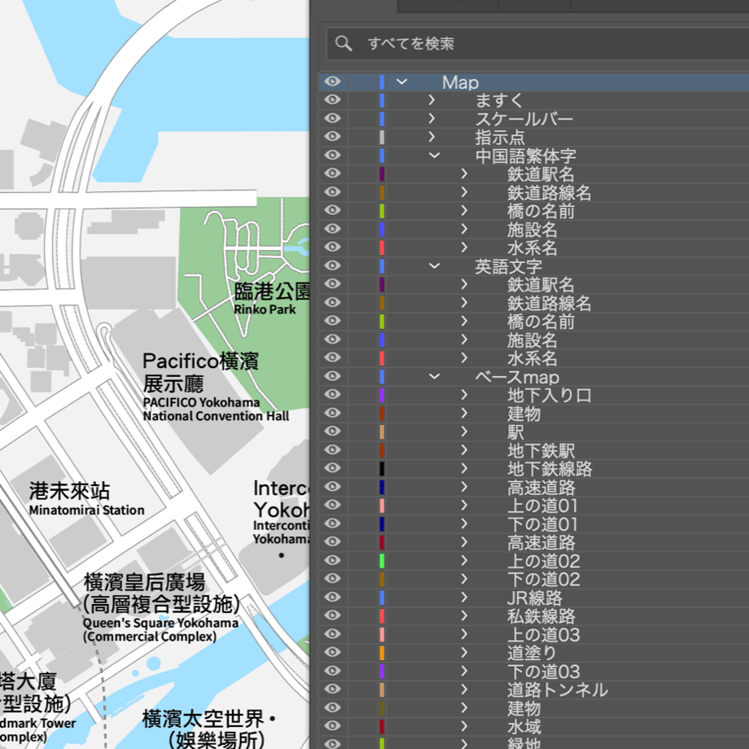Hide the 道路トンネル layer
749x749 pixels.
tap(332, 690)
